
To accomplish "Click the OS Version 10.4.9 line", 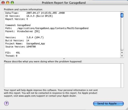I will click(x=29, y=16).
